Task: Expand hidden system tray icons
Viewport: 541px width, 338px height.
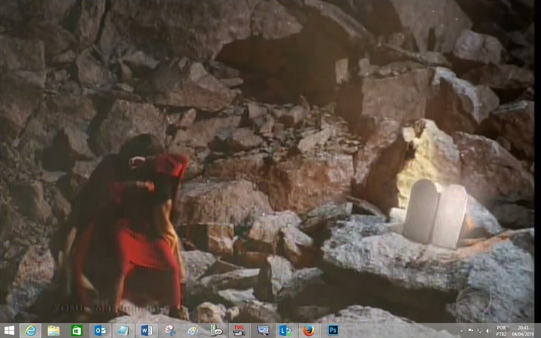Action: click(x=461, y=331)
